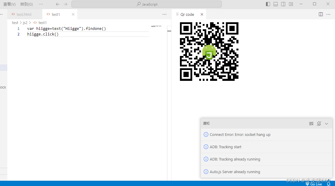Viewport: 335px width, 186px height.
Task: Switch to the Qr code tab
Action: (x=187, y=14)
